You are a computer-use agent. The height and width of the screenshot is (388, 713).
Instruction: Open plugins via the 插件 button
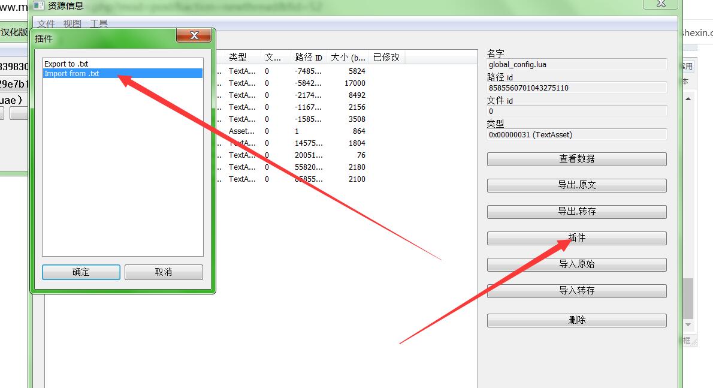[576, 238]
